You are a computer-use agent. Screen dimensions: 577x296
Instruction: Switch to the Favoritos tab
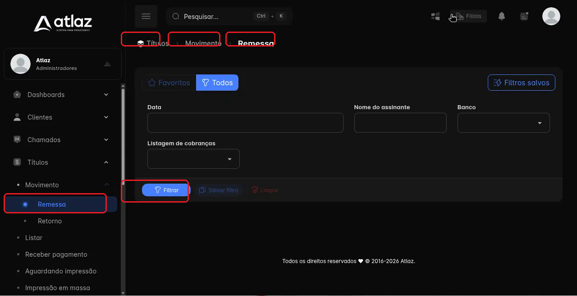[169, 83]
